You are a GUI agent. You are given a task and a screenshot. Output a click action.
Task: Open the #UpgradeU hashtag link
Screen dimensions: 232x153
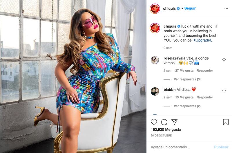pyautogui.click(x=203, y=40)
